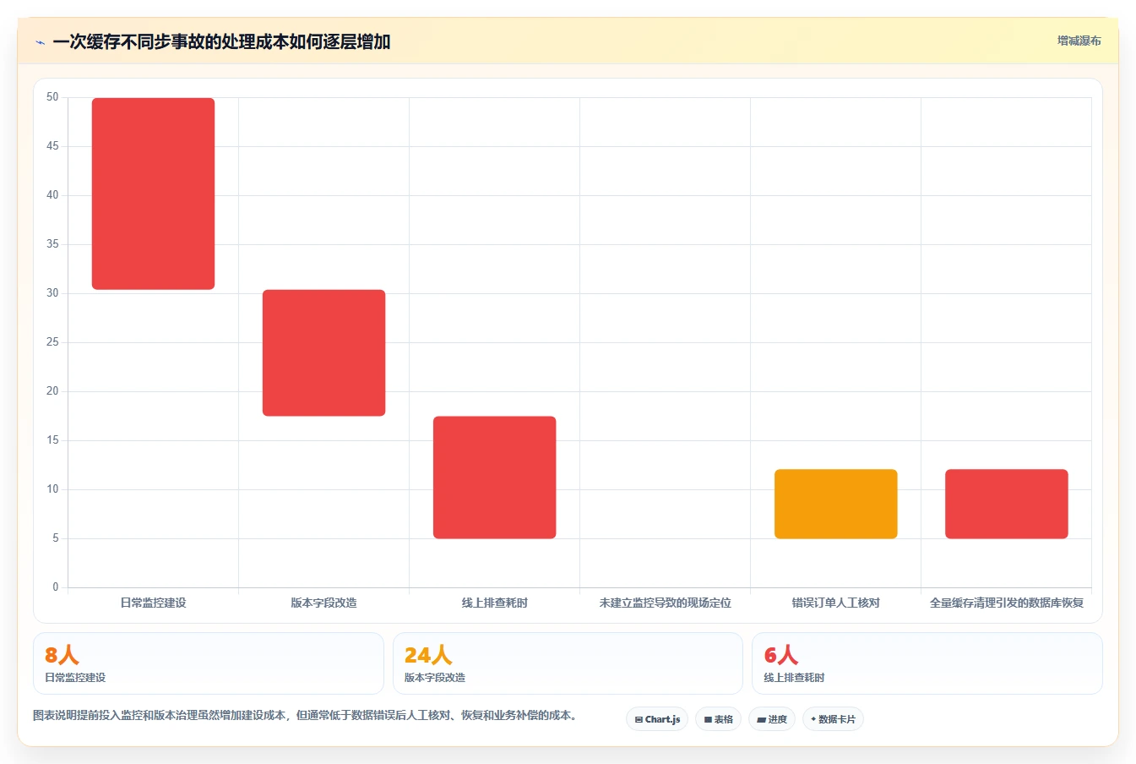Screen dimensions: 1136x764
Task: Click the y-axis value 50
Action: point(52,97)
